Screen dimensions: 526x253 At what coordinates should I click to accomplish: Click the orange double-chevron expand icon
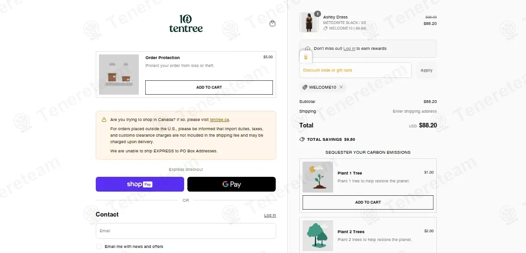click(x=306, y=57)
